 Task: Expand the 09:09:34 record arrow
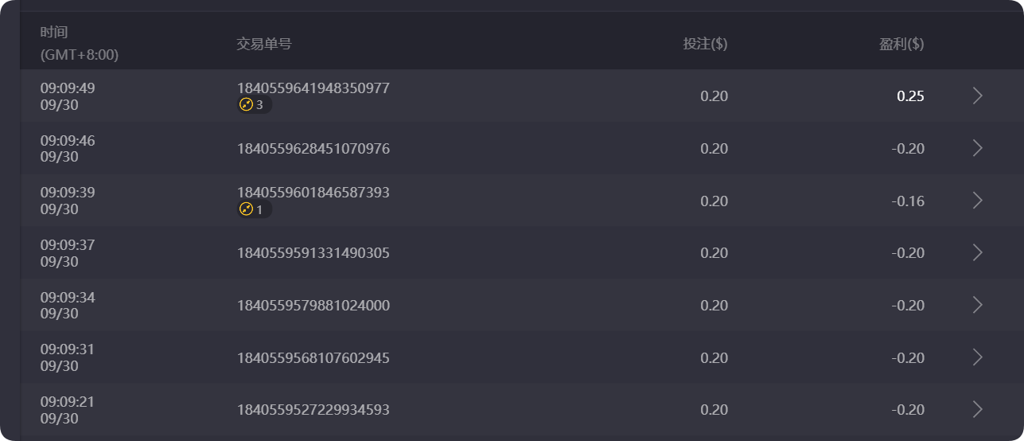(978, 305)
